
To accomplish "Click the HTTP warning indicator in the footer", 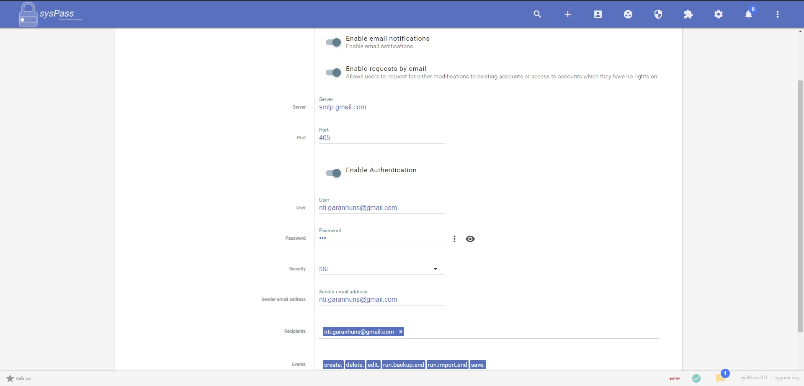I will [675, 378].
